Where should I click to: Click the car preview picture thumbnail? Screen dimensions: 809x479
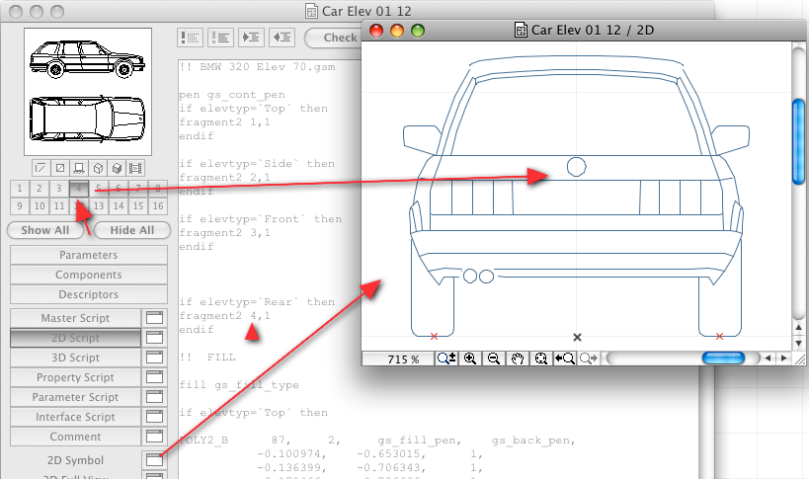pyautogui.click(x=88, y=92)
